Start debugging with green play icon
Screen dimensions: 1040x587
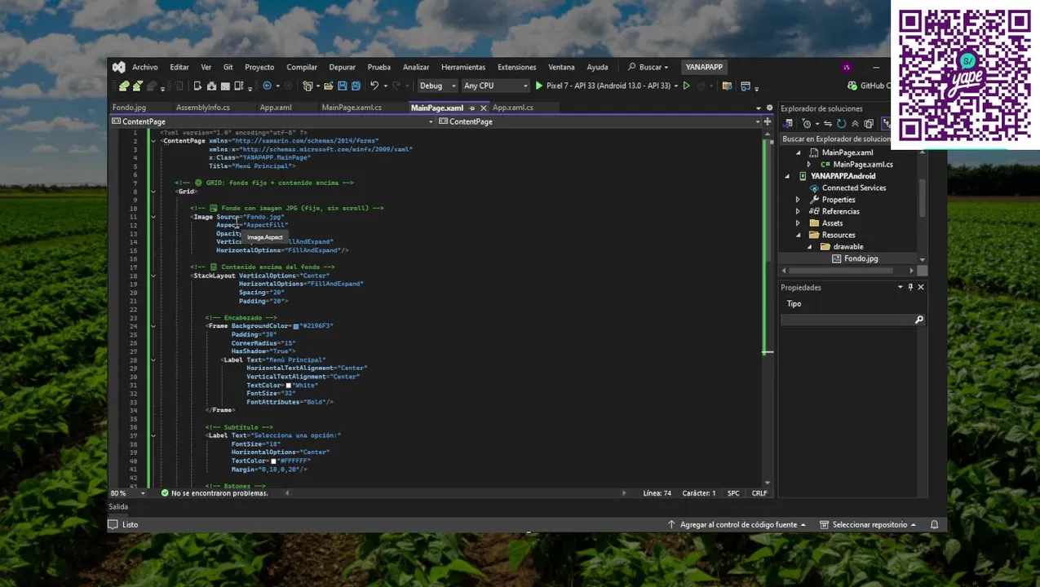click(x=539, y=86)
